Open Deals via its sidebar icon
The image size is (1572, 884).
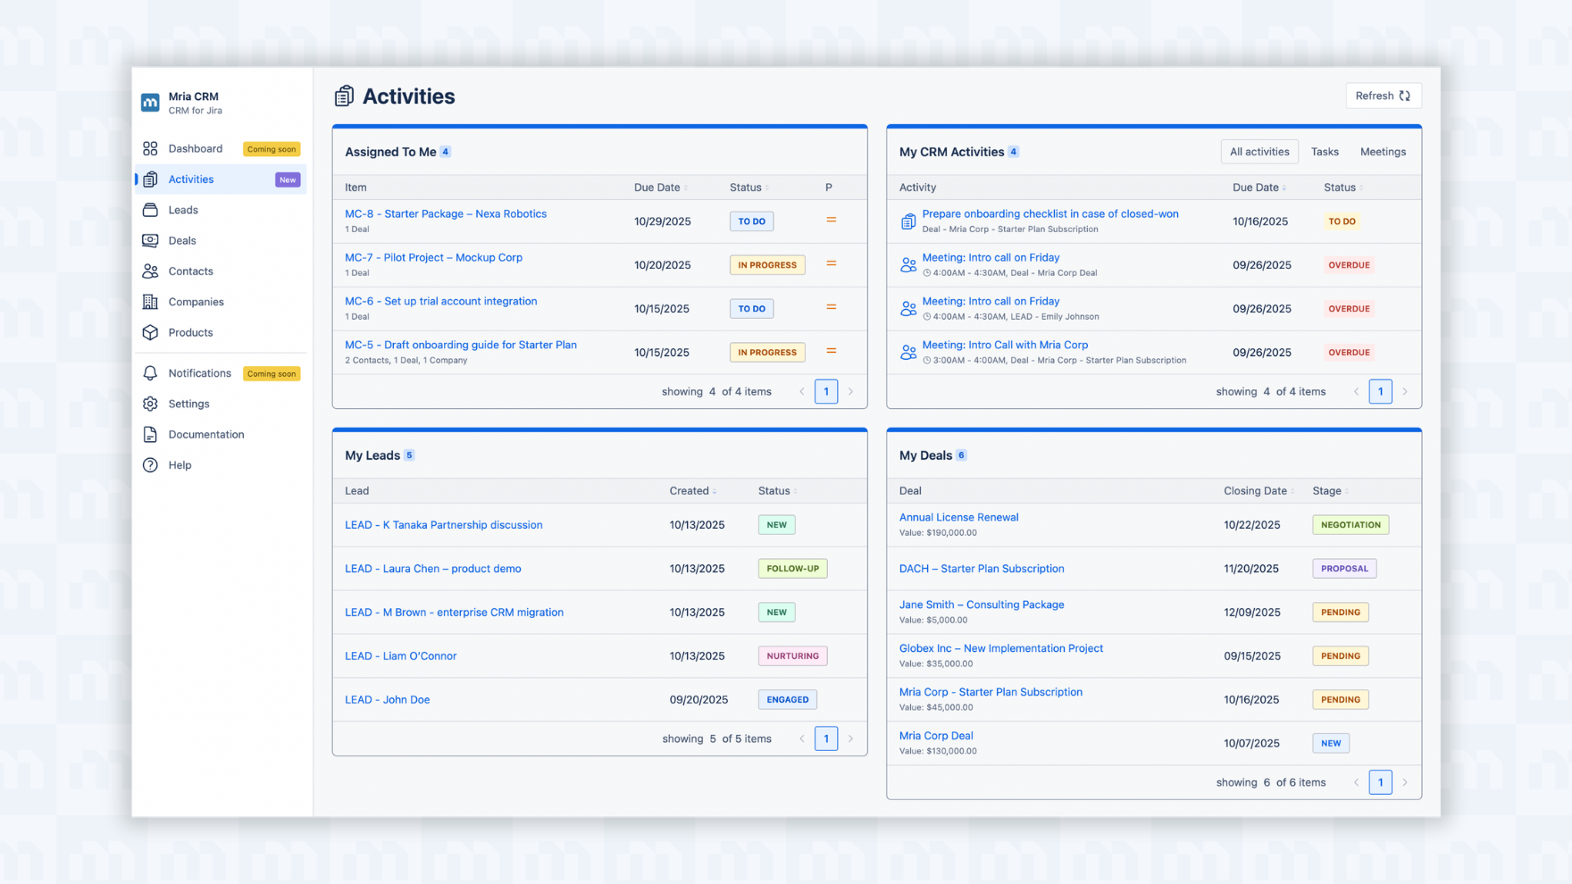click(x=150, y=240)
